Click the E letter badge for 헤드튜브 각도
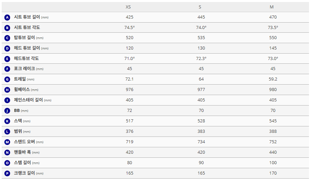This screenshot has width=311, height=181. coord(7,59)
